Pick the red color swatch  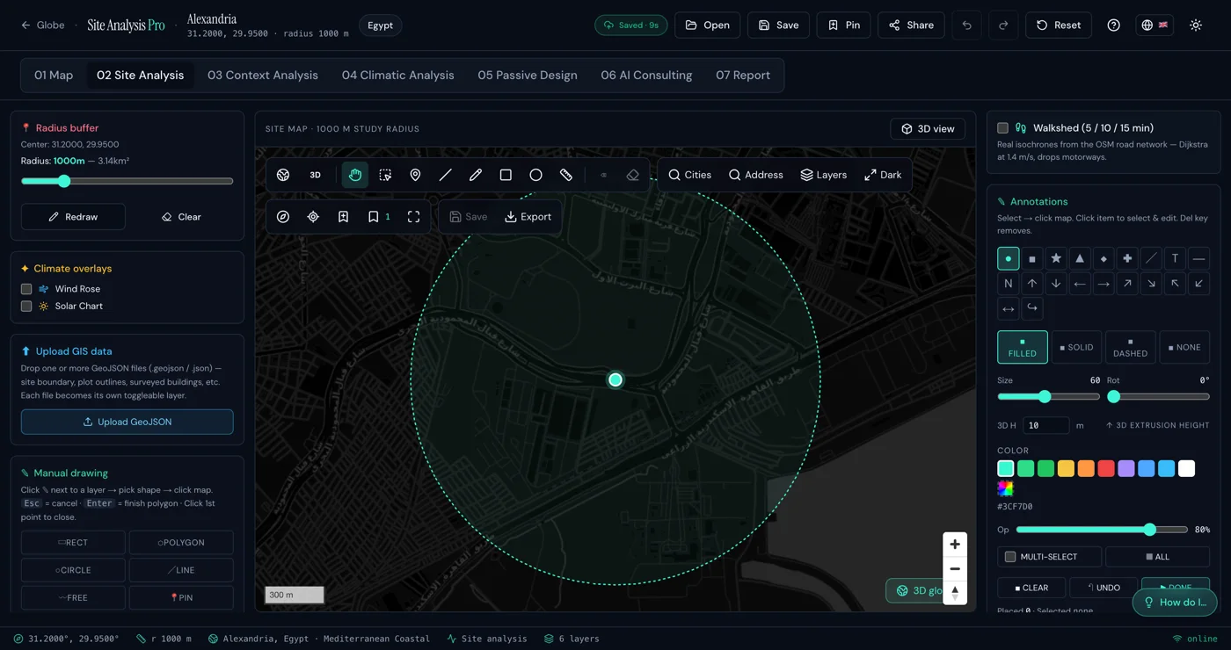click(x=1106, y=469)
